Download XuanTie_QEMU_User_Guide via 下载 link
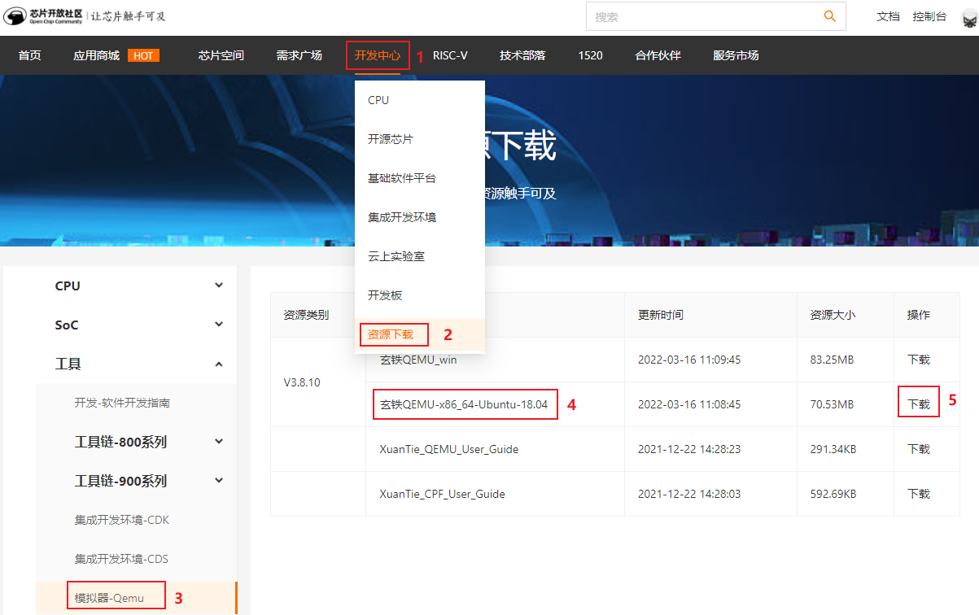The width and height of the screenshot is (979, 615). (919, 449)
